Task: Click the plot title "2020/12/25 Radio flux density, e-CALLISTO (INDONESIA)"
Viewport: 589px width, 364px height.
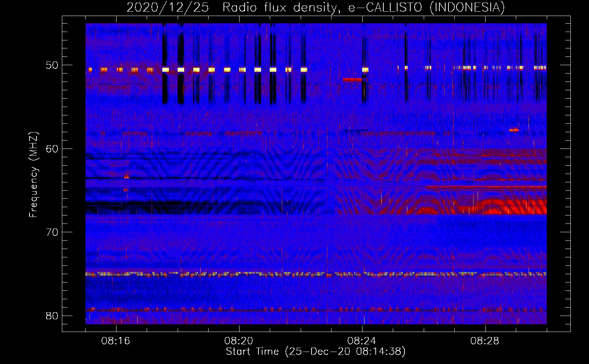Action: tap(316, 7)
